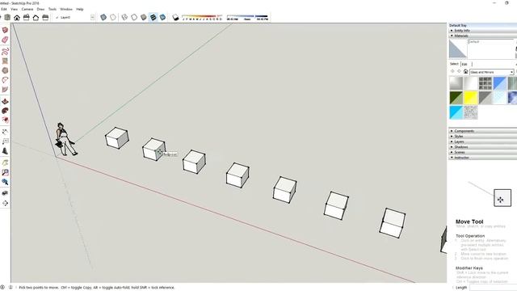Toggle Wireframe style
Image resolution: width=517 pixels, height=291 pixels.
pos(124,17)
